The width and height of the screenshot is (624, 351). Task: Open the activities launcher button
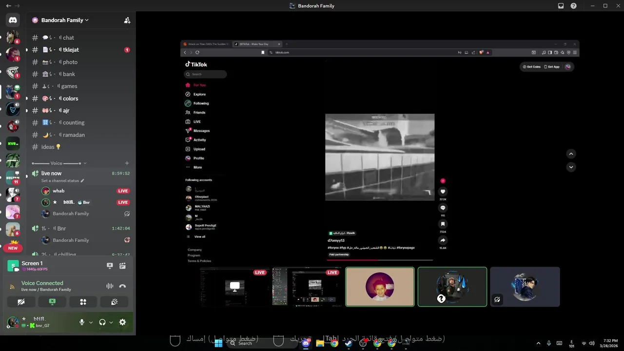click(83, 302)
